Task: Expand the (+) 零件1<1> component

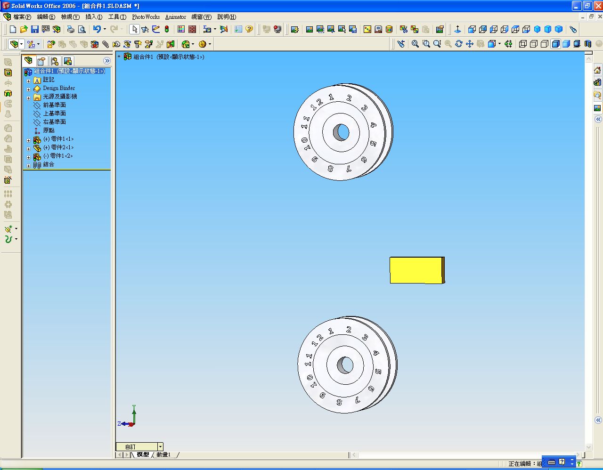Action: (29, 140)
